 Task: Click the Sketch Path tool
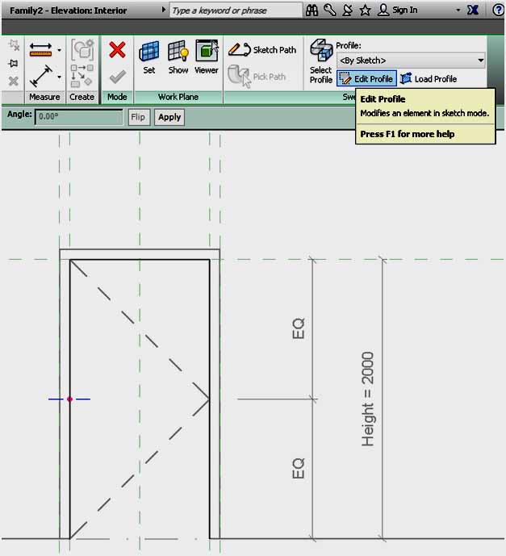point(263,50)
